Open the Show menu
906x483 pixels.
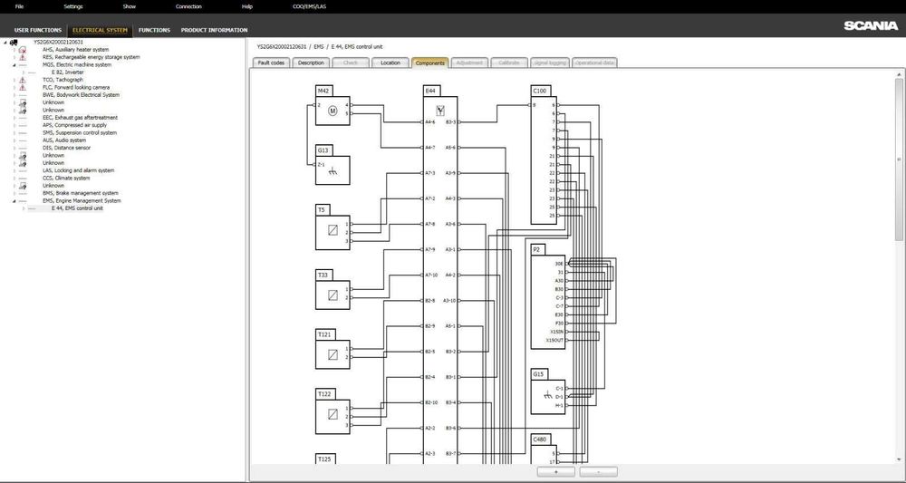(129, 7)
